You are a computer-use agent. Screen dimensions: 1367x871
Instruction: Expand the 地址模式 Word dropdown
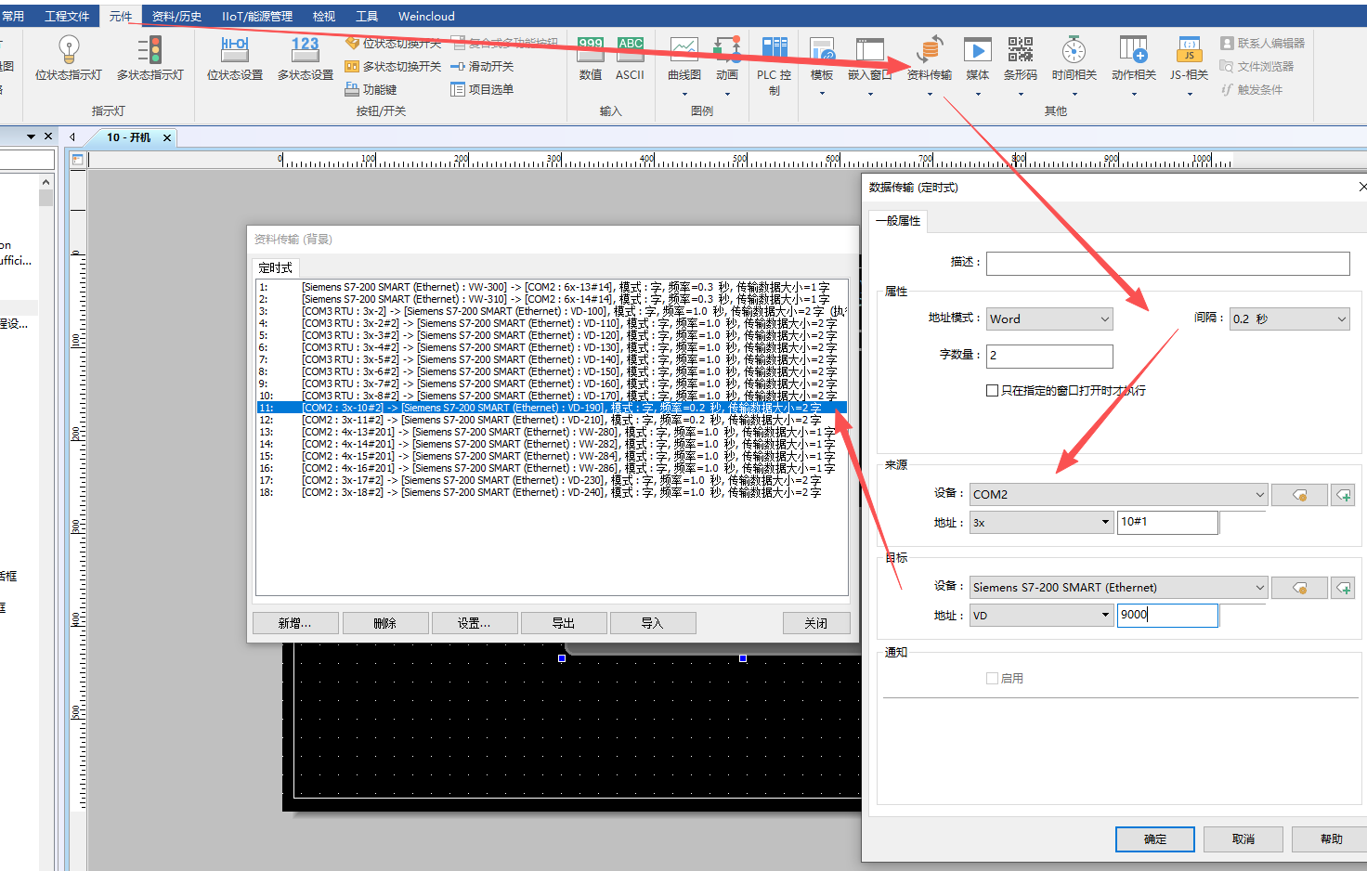tap(1049, 318)
